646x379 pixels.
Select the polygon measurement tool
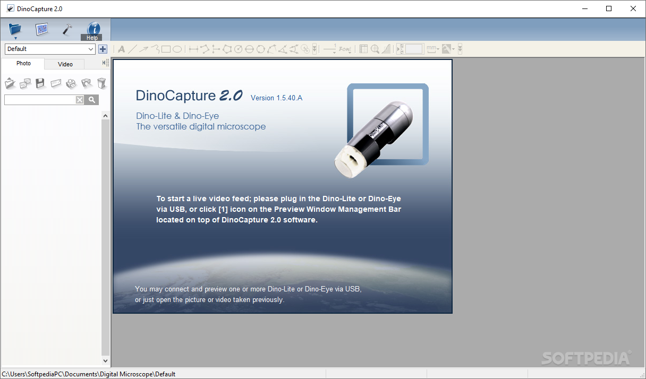227,49
